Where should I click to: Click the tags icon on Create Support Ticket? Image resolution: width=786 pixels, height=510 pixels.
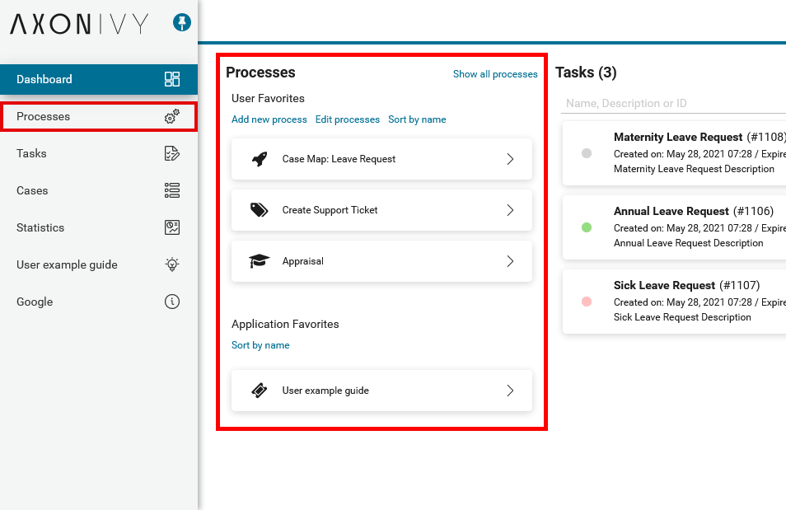click(260, 210)
